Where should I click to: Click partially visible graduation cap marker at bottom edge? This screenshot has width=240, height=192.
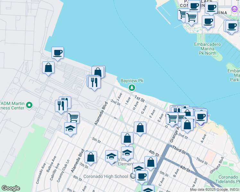coord(148,189)
